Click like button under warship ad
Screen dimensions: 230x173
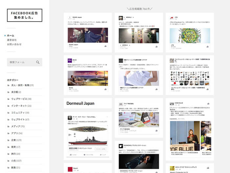click(73, 155)
